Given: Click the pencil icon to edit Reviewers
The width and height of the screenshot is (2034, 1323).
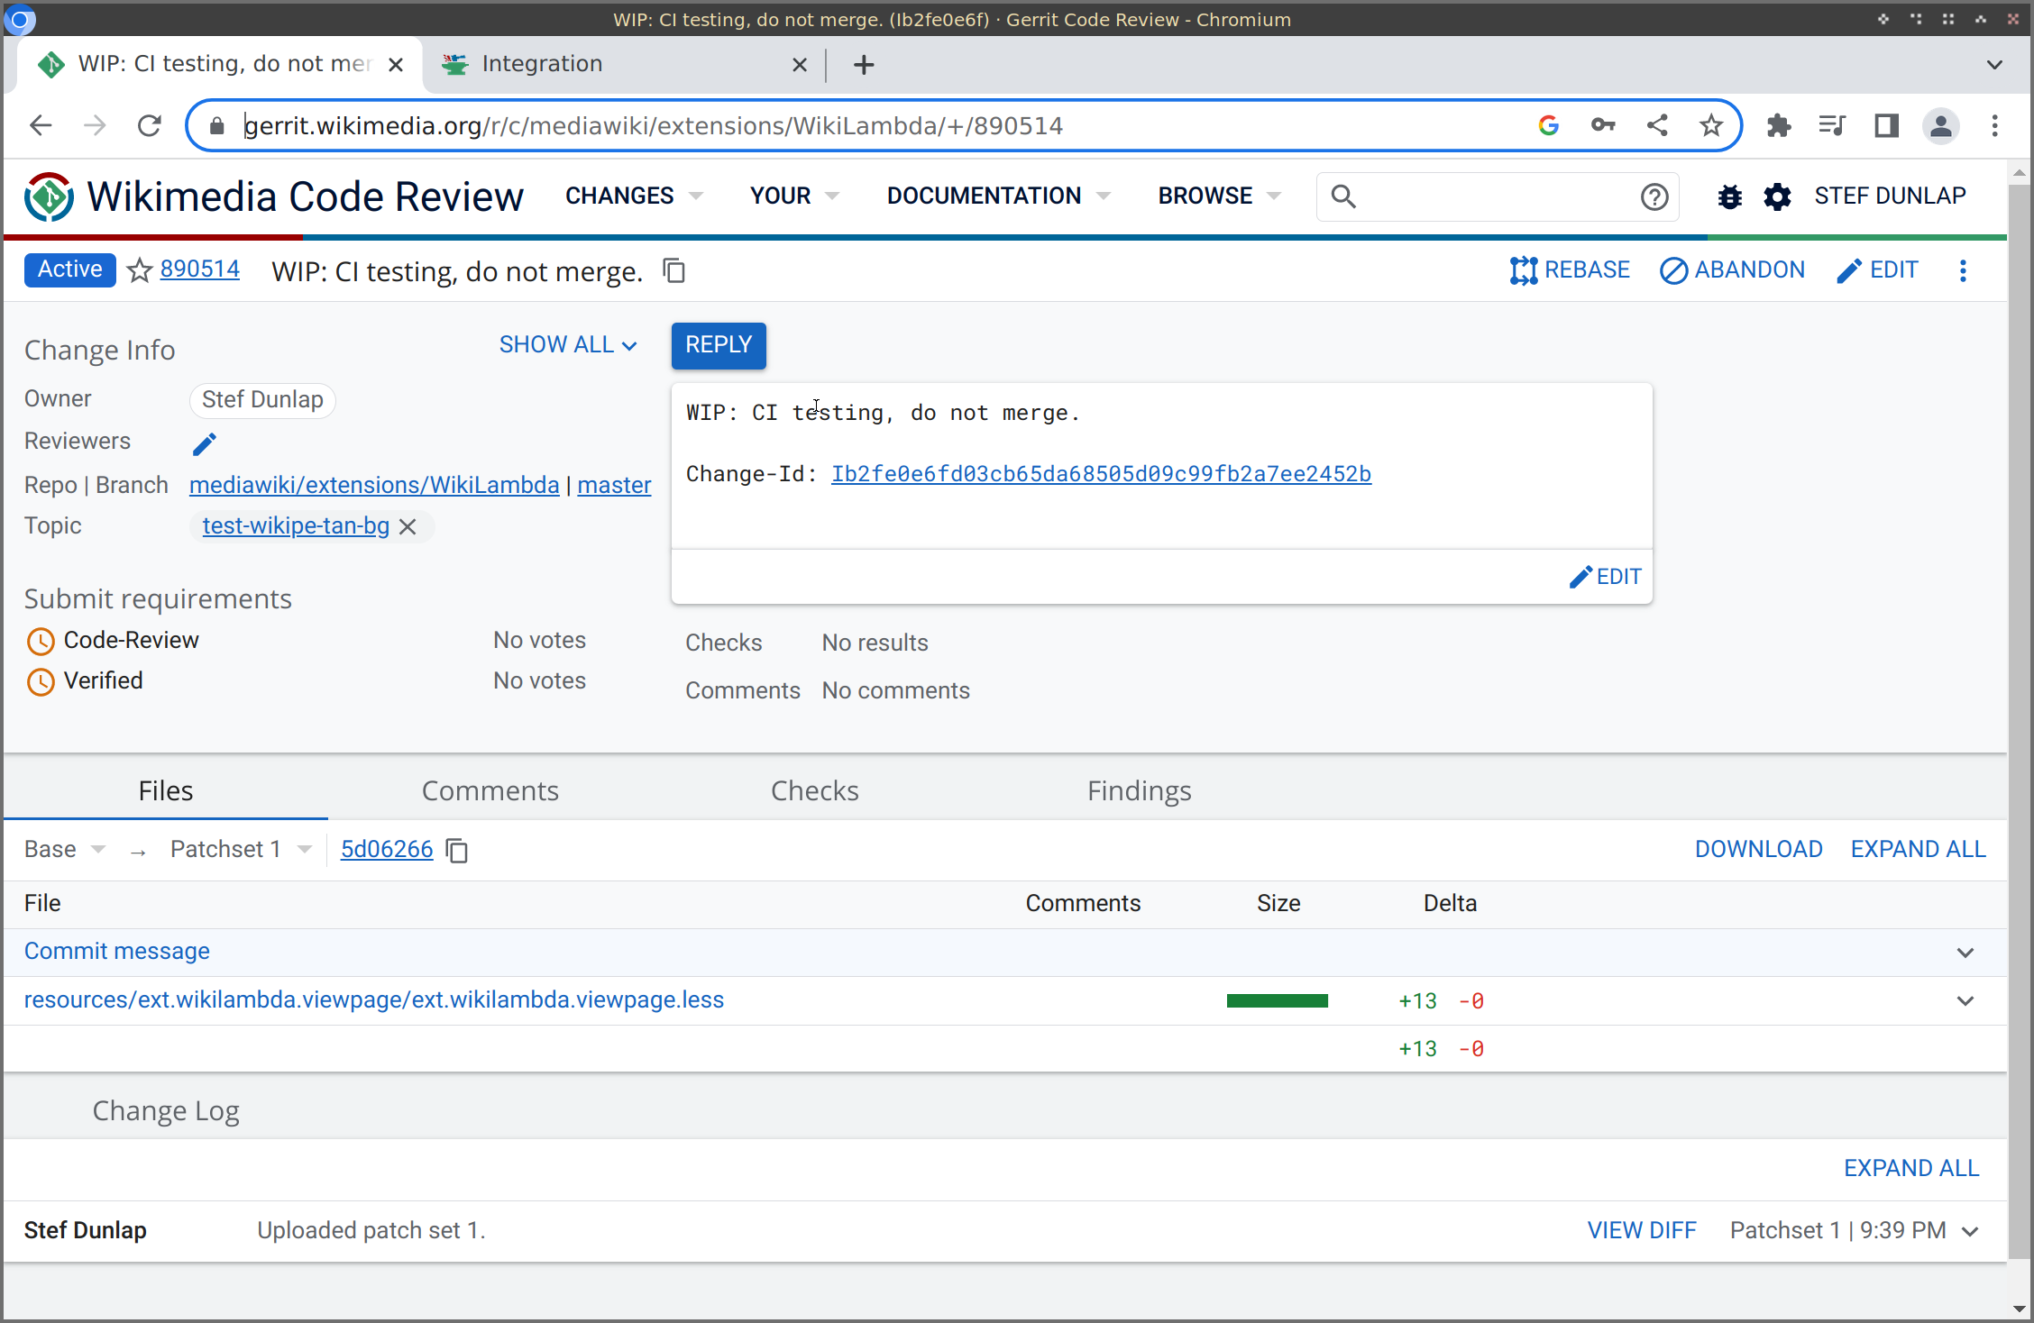Looking at the screenshot, I should tap(205, 443).
